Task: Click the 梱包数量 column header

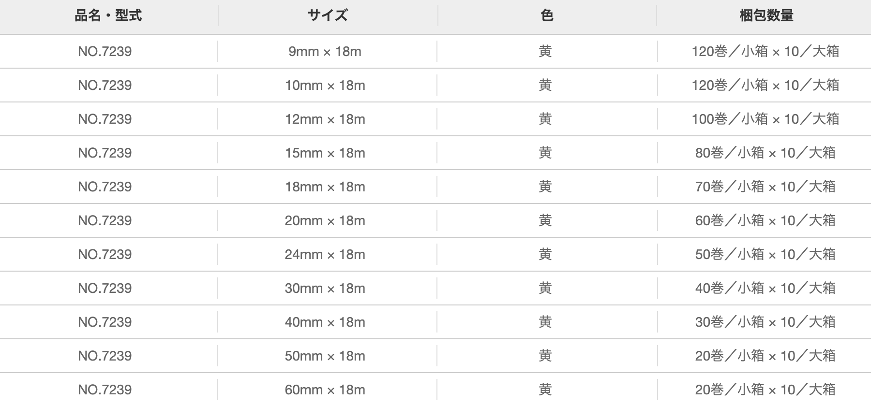Action: (766, 16)
